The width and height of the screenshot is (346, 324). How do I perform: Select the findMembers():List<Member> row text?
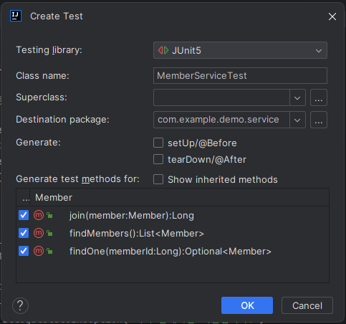click(137, 234)
